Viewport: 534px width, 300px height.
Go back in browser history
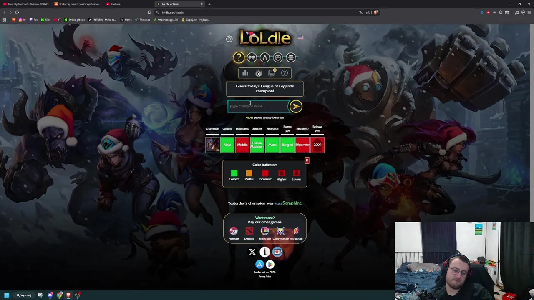click(5, 12)
